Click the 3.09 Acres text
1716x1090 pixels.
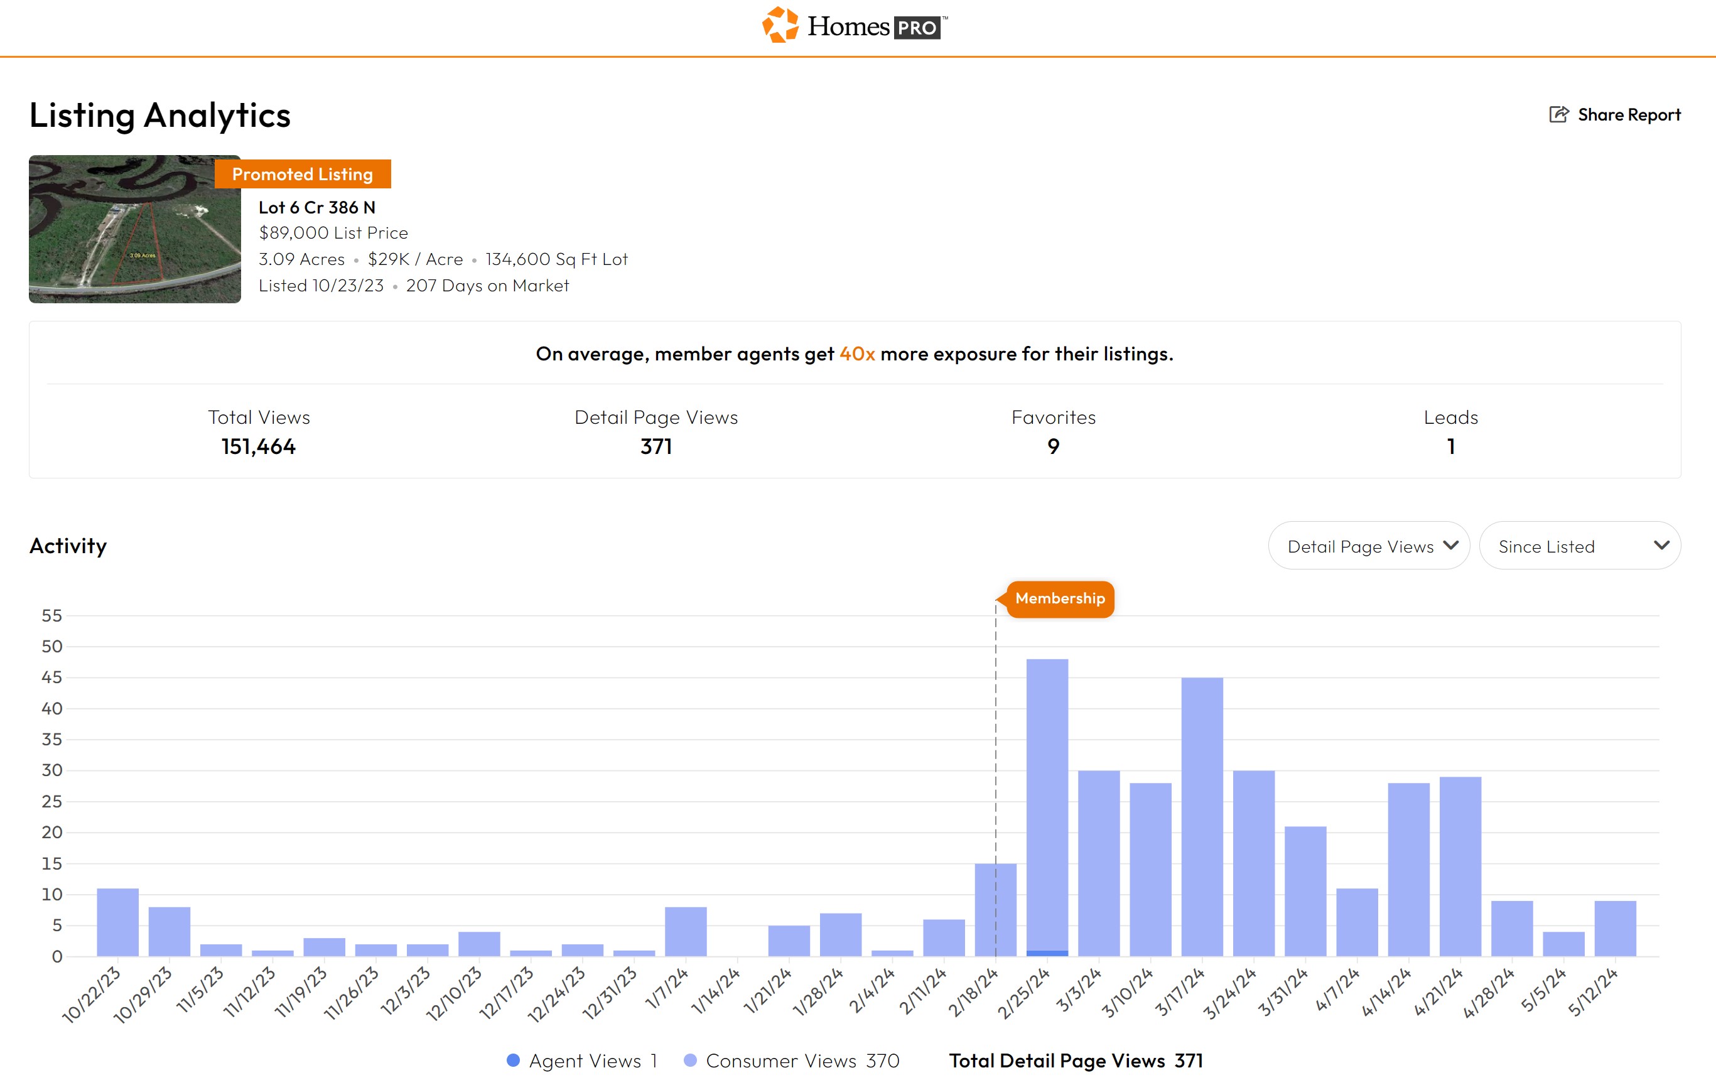click(301, 259)
